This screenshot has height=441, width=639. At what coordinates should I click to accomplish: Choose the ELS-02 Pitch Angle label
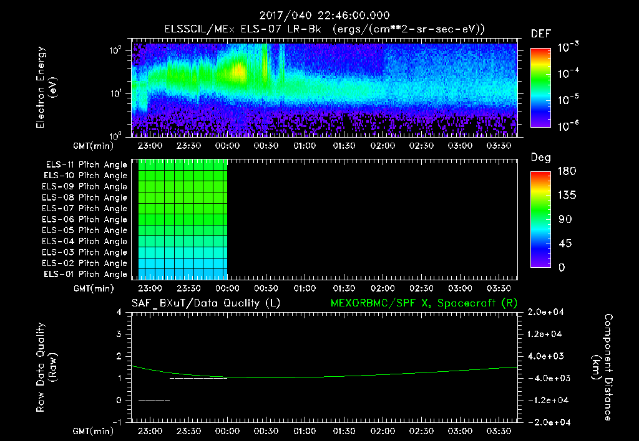coord(85,263)
